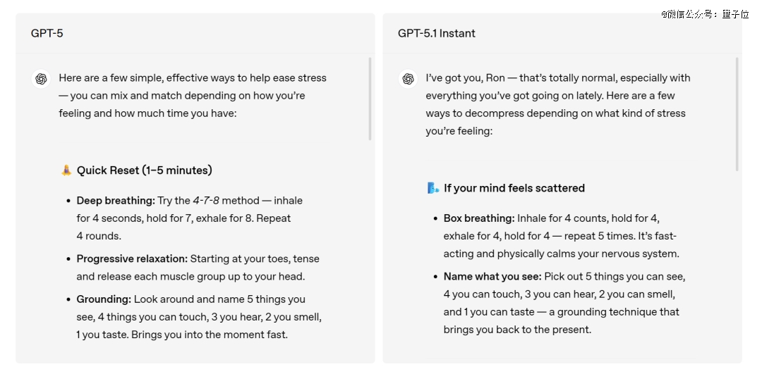
Task: Click the bold 'Deep breathing:' label
Action: click(115, 201)
